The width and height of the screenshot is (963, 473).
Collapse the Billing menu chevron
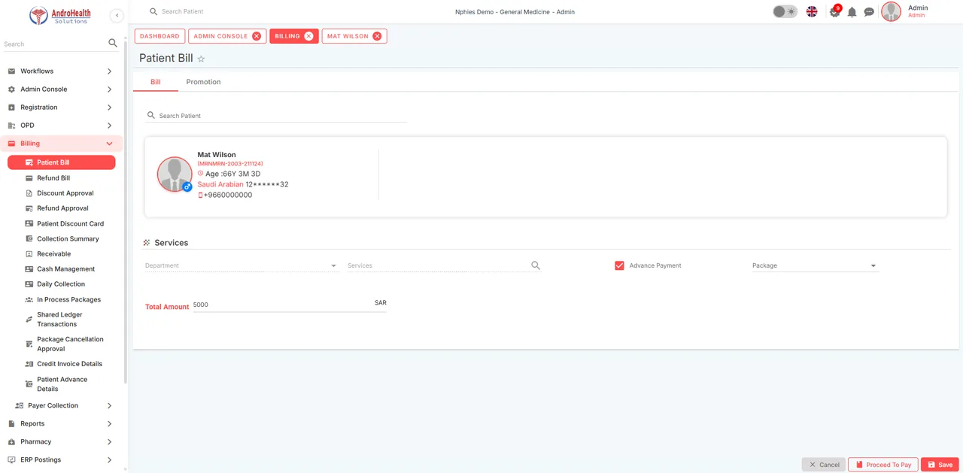click(109, 144)
